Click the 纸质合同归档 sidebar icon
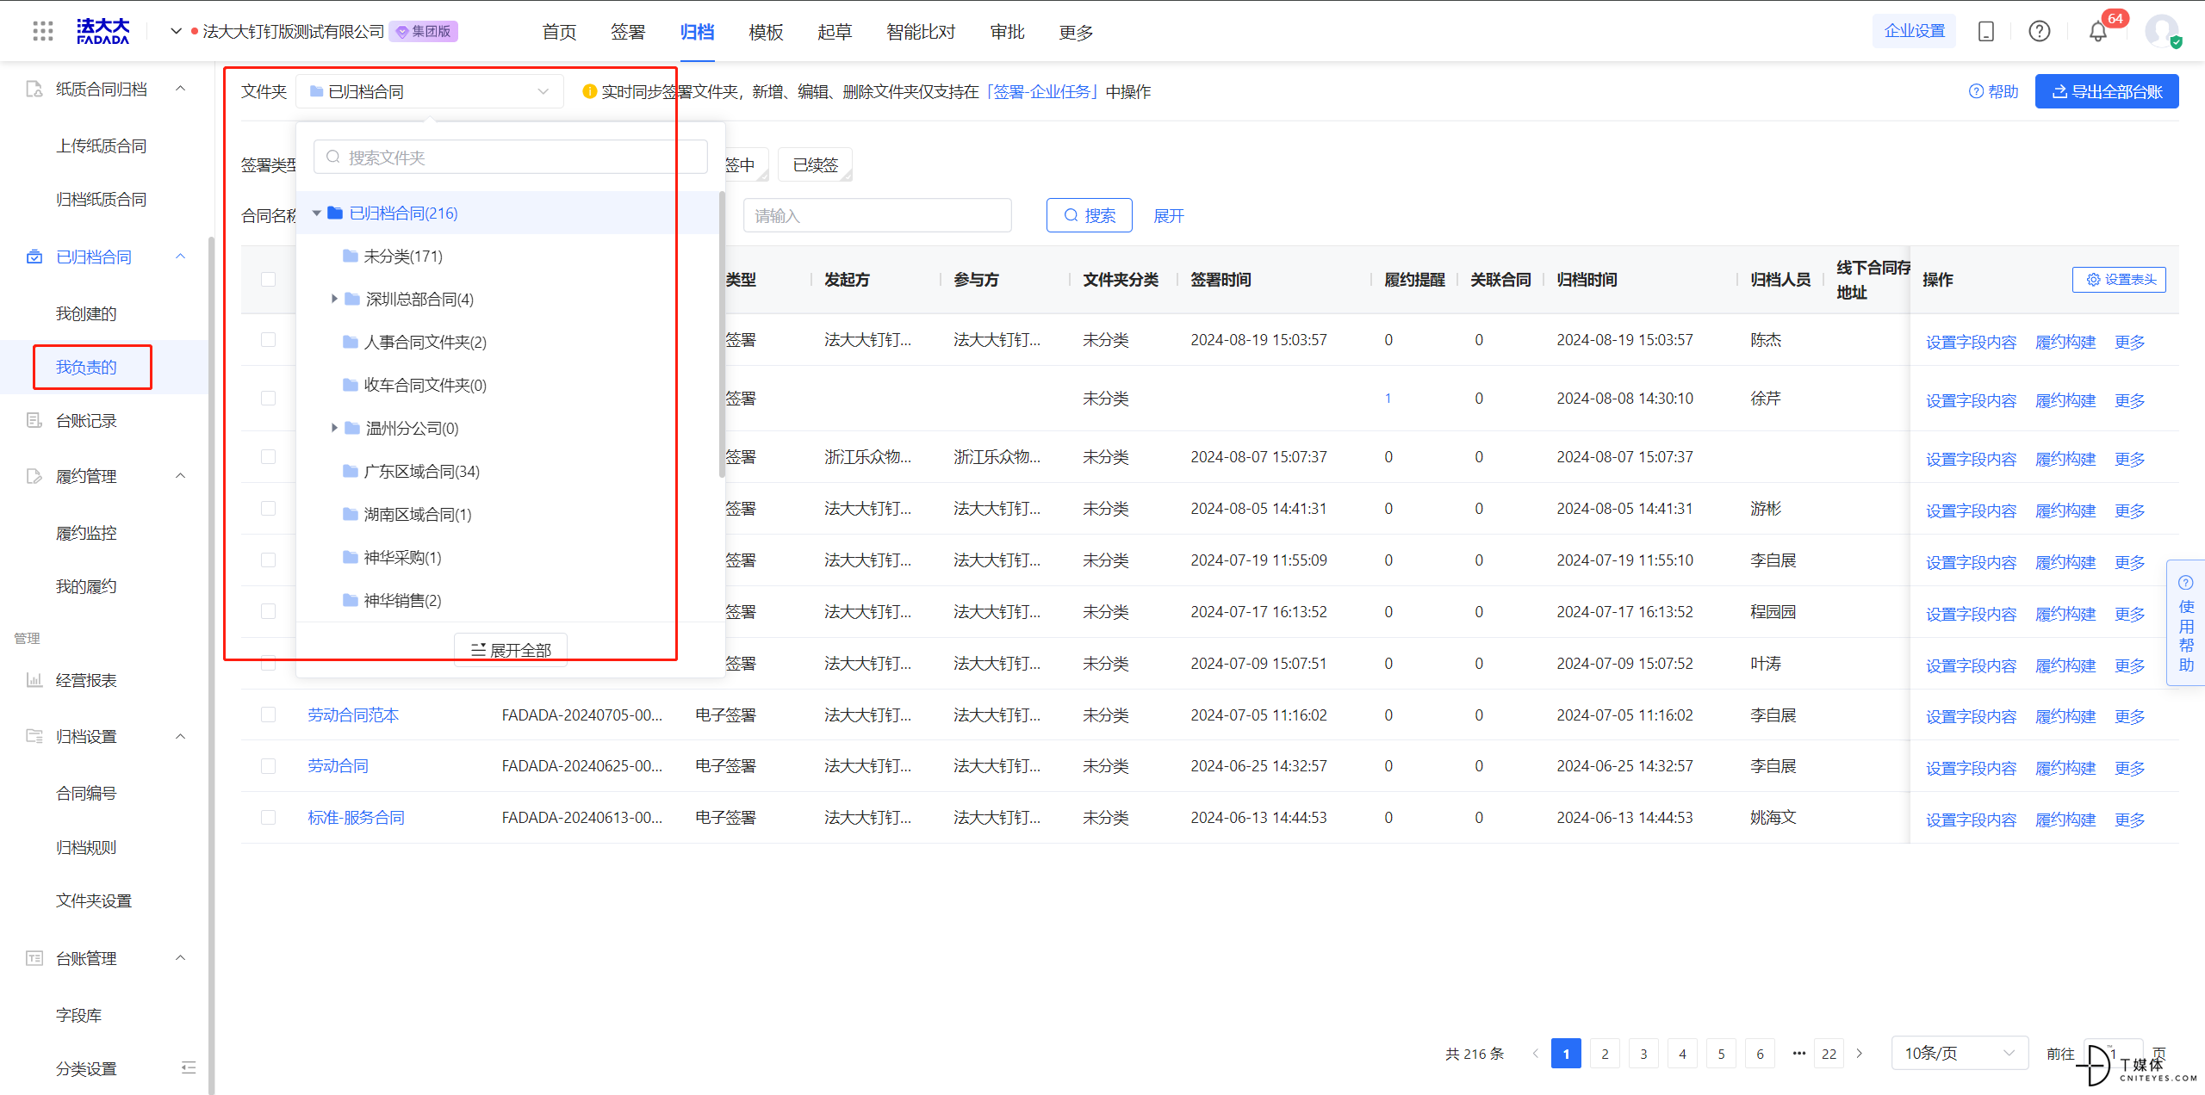The width and height of the screenshot is (2205, 1095). (34, 89)
